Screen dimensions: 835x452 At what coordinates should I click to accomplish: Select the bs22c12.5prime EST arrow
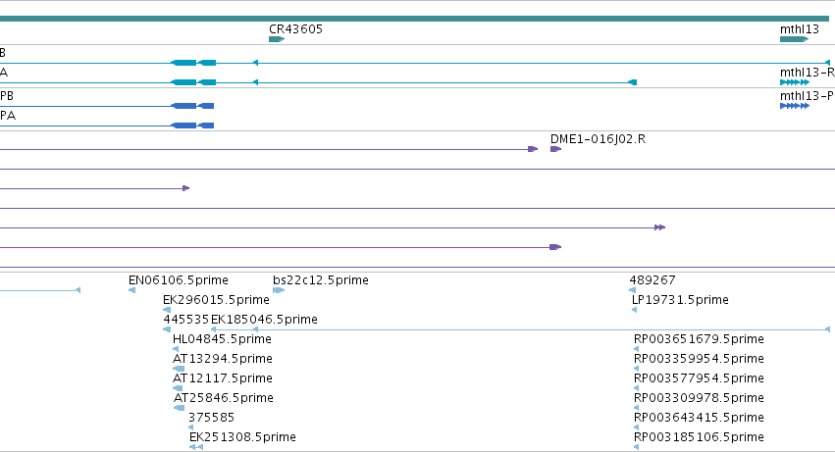(x=279, y=290)
